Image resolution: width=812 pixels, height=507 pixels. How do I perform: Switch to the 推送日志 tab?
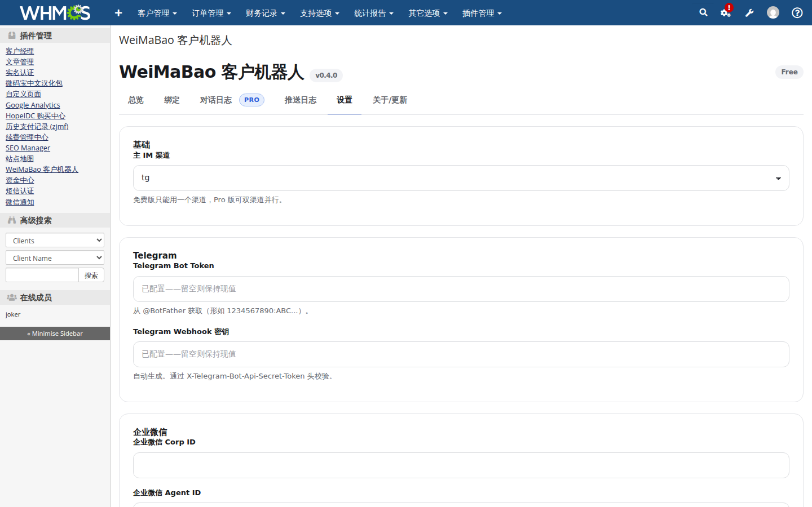click(301, 100)
